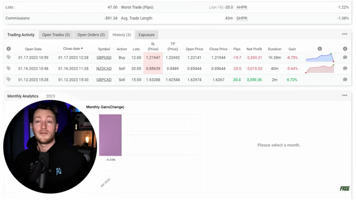The image size is (356, 200).
Task: Open the three-dot menu of Monthly Analytics panel
Action: (x=344, y=95)
